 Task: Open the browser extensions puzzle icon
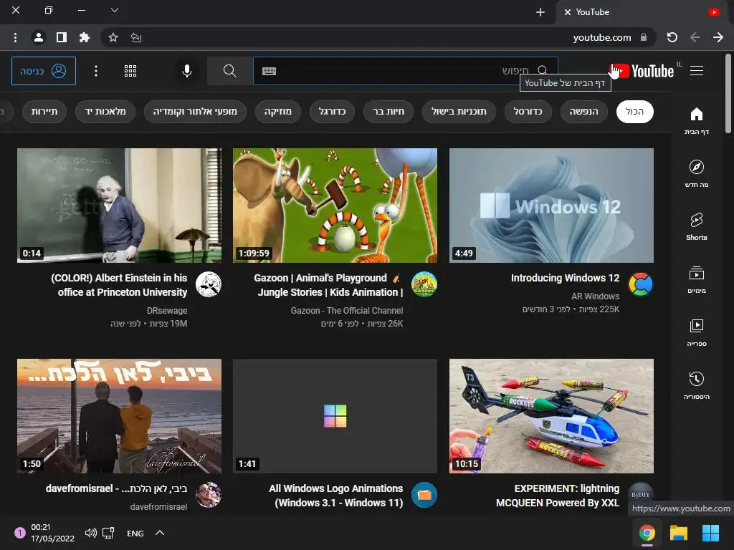click(85, 37)
